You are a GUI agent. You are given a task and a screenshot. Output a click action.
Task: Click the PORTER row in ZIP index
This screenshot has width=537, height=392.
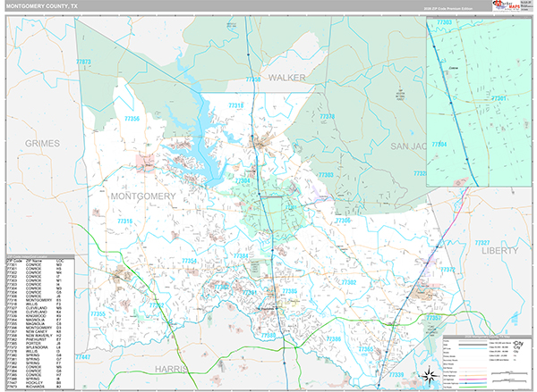[x=35, y=343]
